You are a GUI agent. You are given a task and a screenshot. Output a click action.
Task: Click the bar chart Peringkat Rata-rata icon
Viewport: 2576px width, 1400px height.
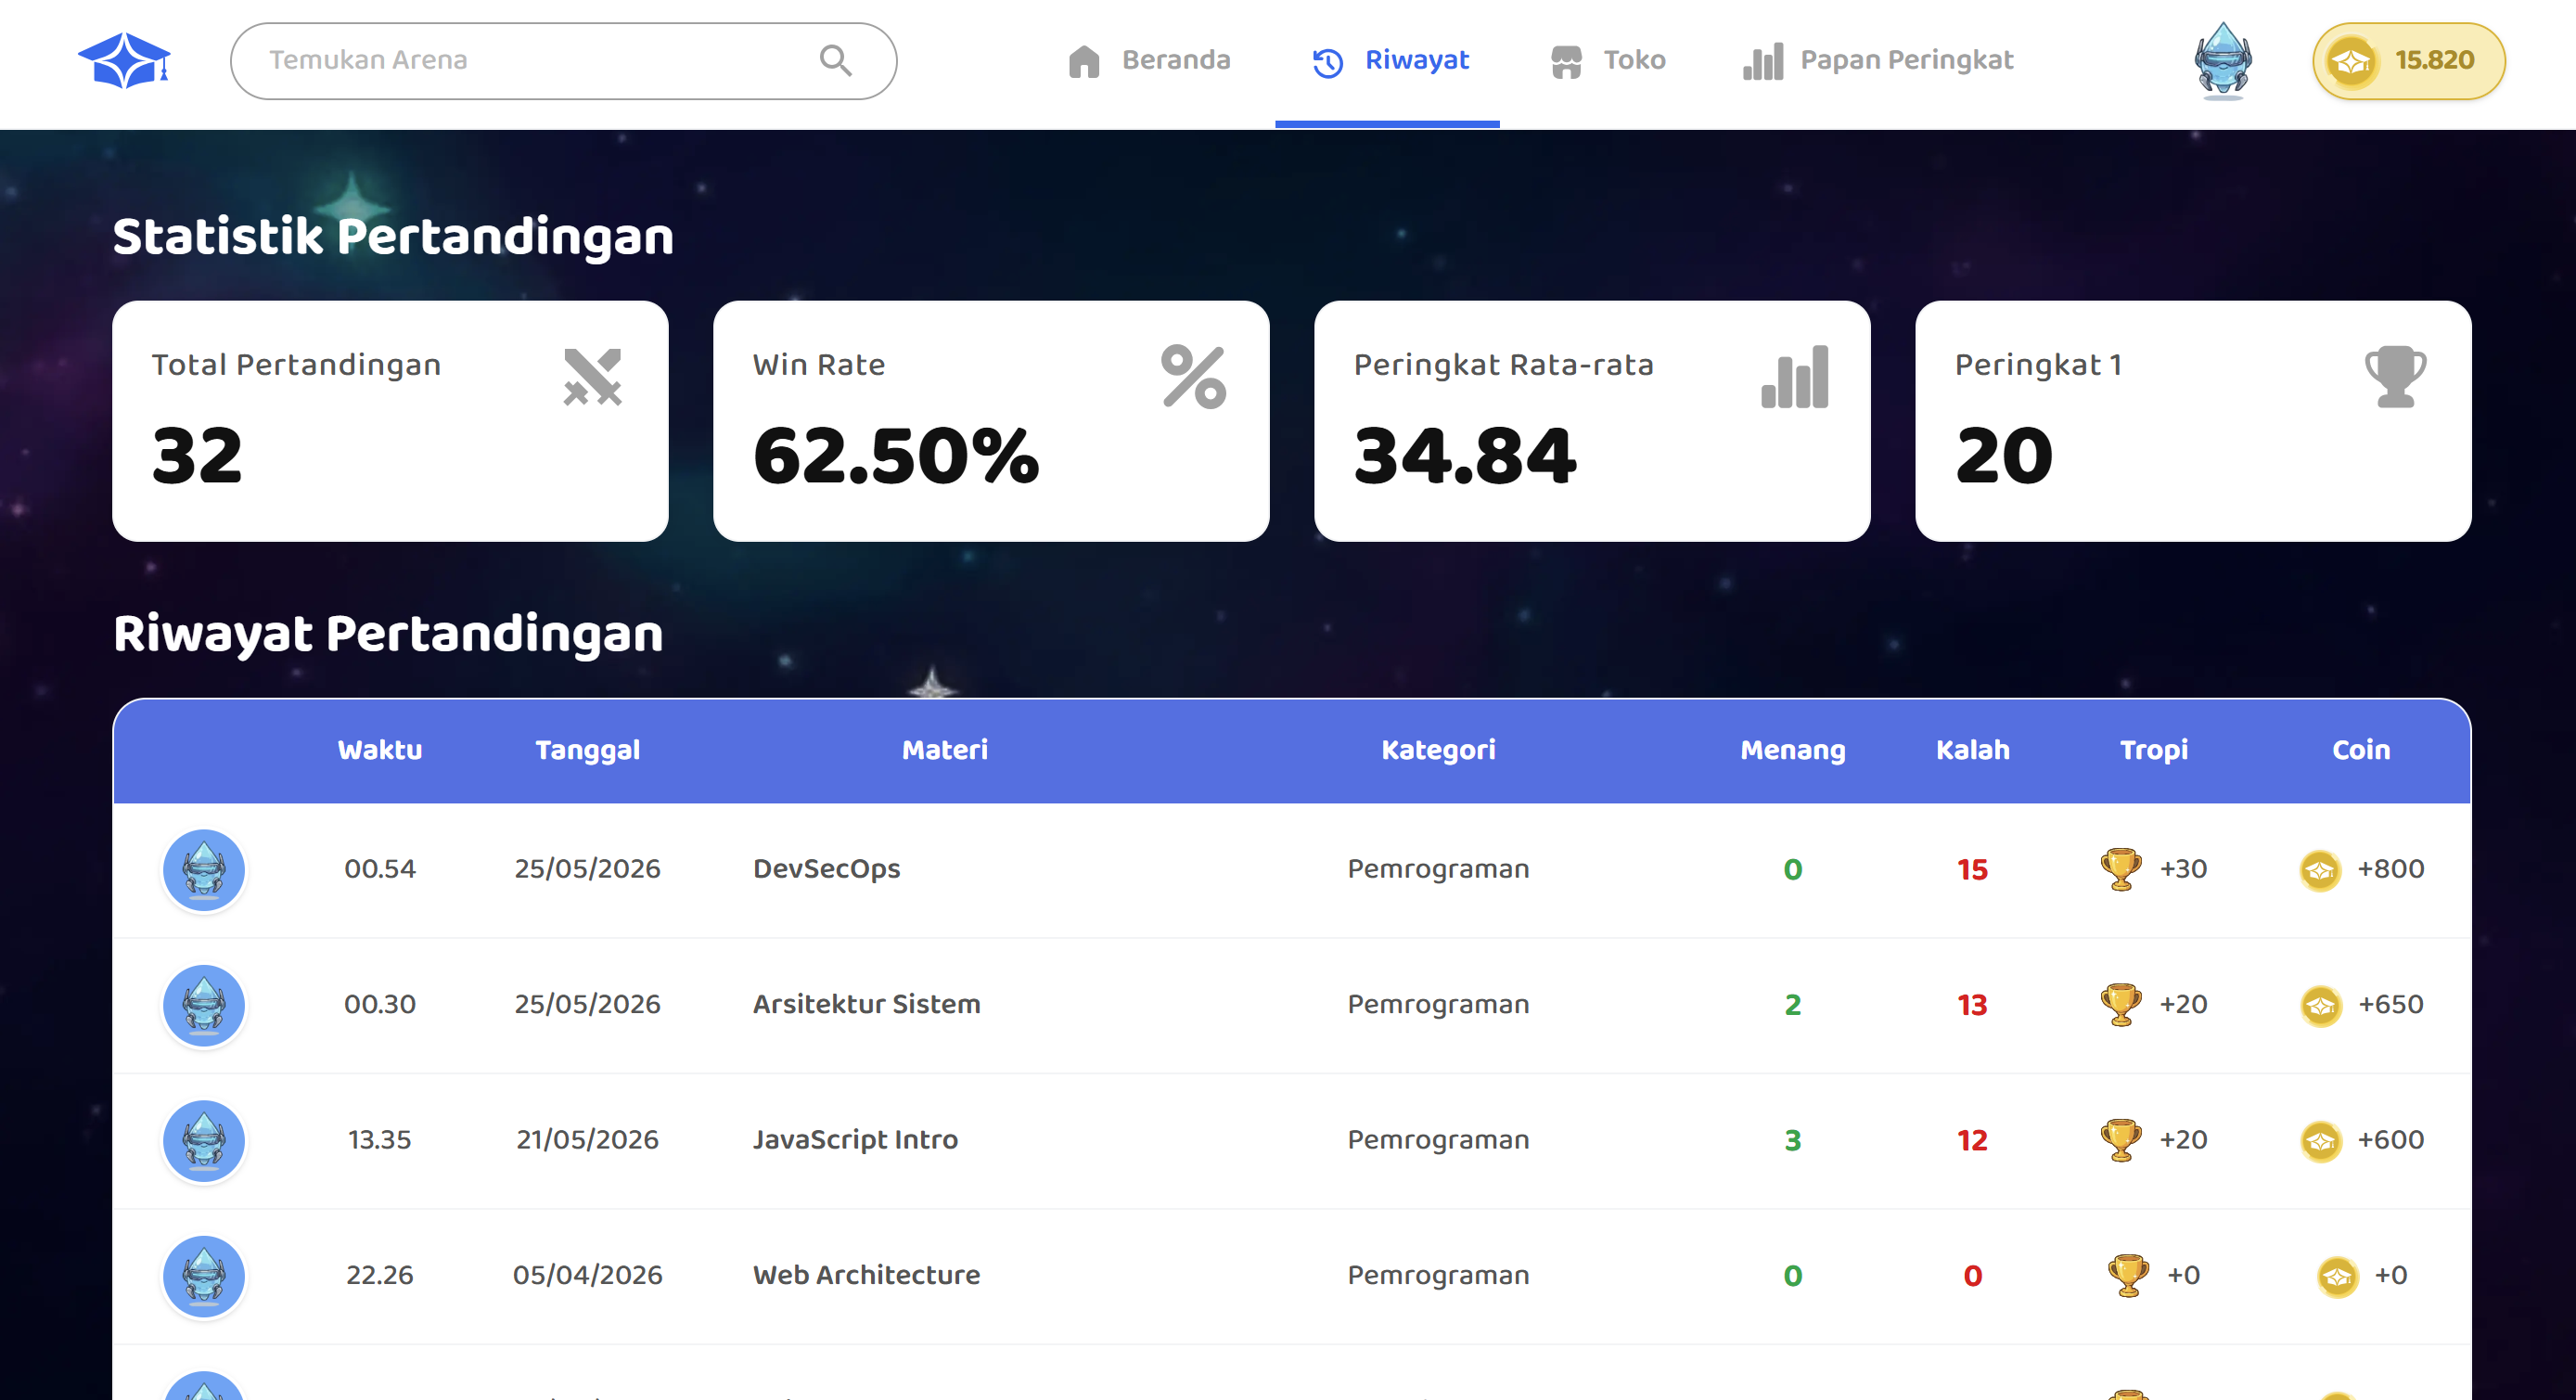(x=1795, y=377)
